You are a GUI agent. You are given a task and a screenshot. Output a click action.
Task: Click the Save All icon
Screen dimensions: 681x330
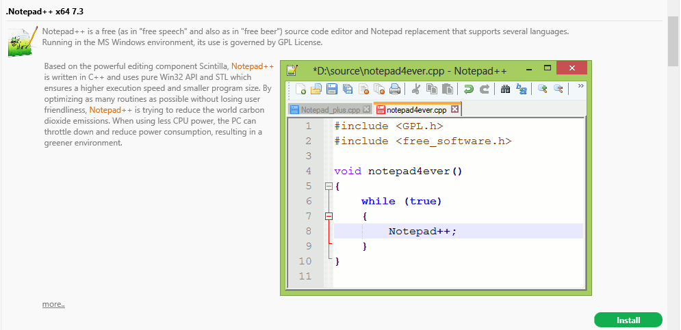348,89
